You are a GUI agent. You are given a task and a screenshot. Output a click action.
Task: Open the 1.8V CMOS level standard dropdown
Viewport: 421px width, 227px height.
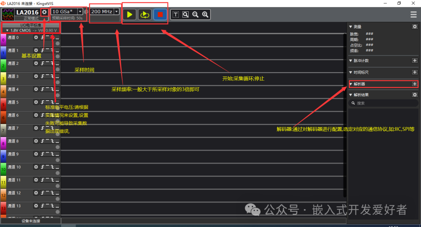(x=31, y=30)
